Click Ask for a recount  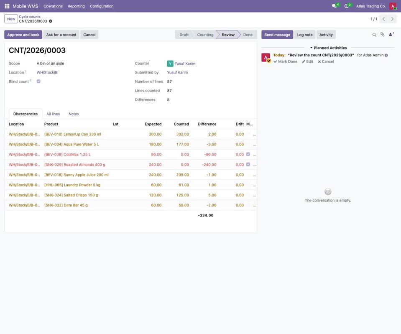pyautogui.click(x=61, y=35)
